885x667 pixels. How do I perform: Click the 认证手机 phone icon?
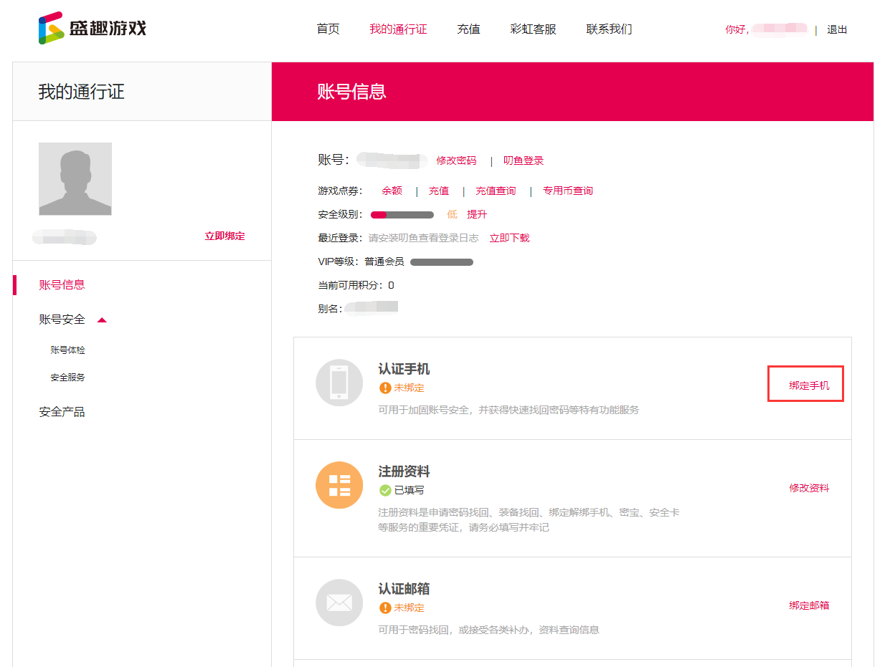point(339,383)
